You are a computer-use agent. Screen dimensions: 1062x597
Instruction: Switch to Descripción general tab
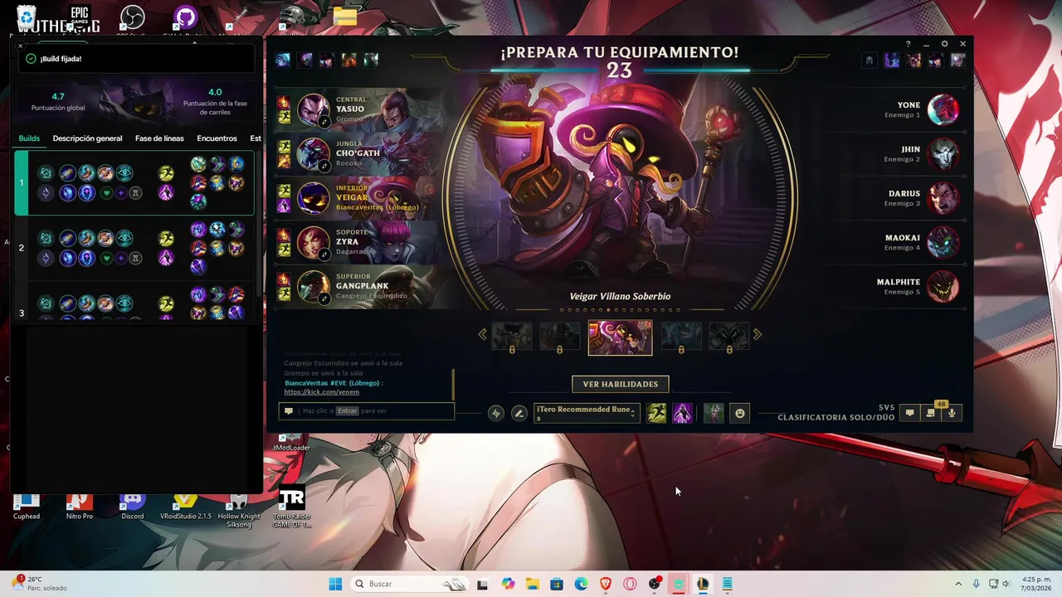pyautogui.click(x=87, y=138)
